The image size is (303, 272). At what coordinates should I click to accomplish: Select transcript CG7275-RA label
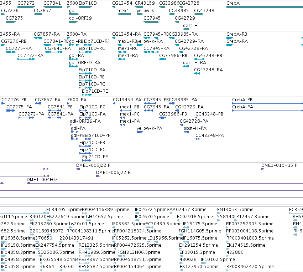[19, 48]
